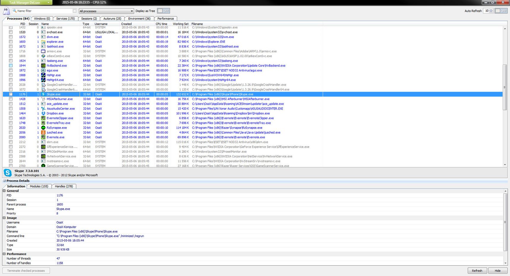This screenshot has height=276, width=510.
Task: Check the box for NvBackend.exe row
Action: coord(11,66)
